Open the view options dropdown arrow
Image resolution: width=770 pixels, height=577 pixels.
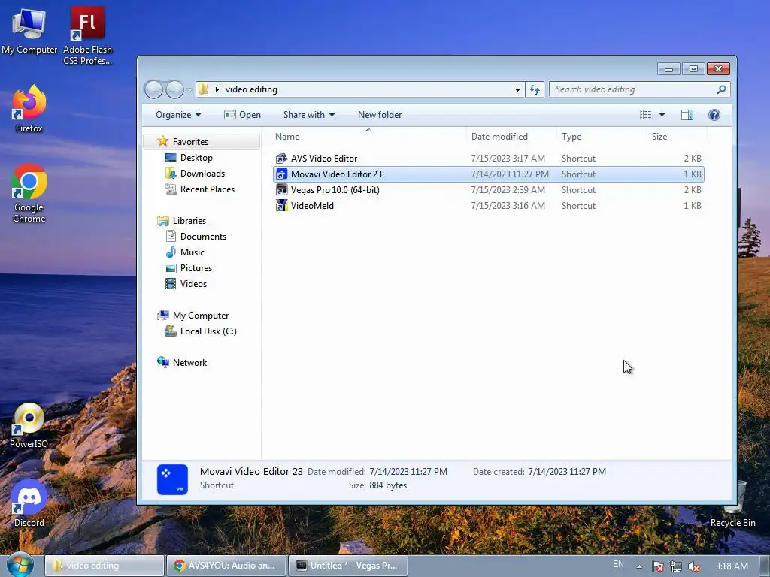(662, 115)
